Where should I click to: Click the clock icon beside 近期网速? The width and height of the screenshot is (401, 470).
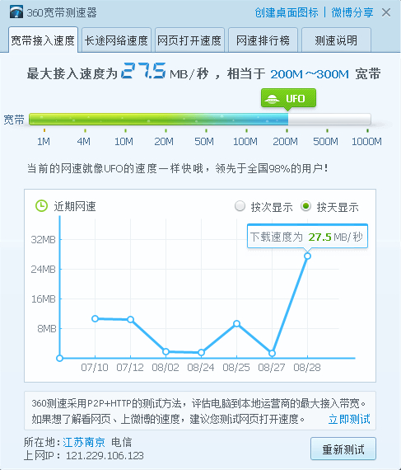(x=42, y=206)
